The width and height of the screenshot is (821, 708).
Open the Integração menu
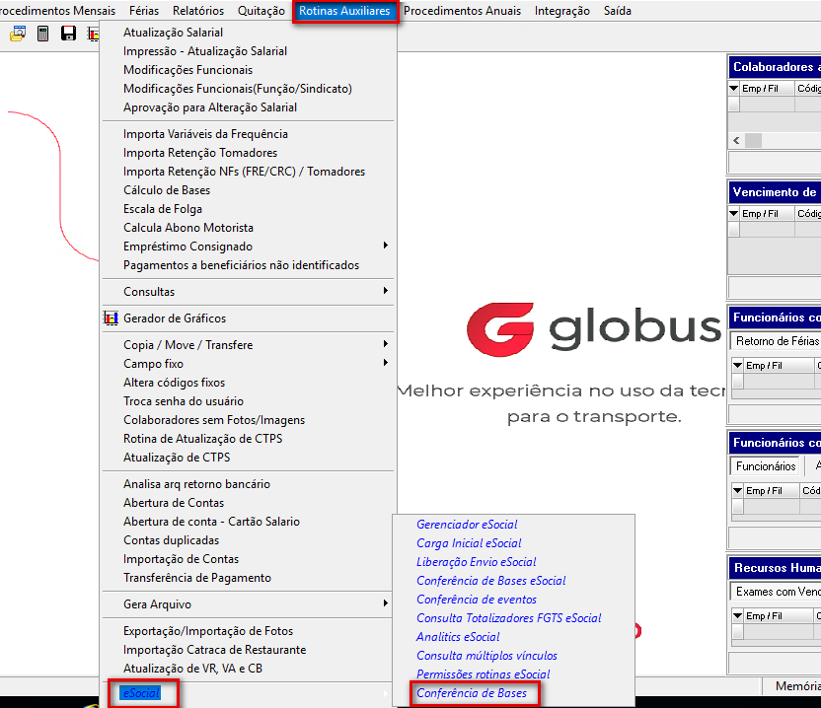(562, 11)
